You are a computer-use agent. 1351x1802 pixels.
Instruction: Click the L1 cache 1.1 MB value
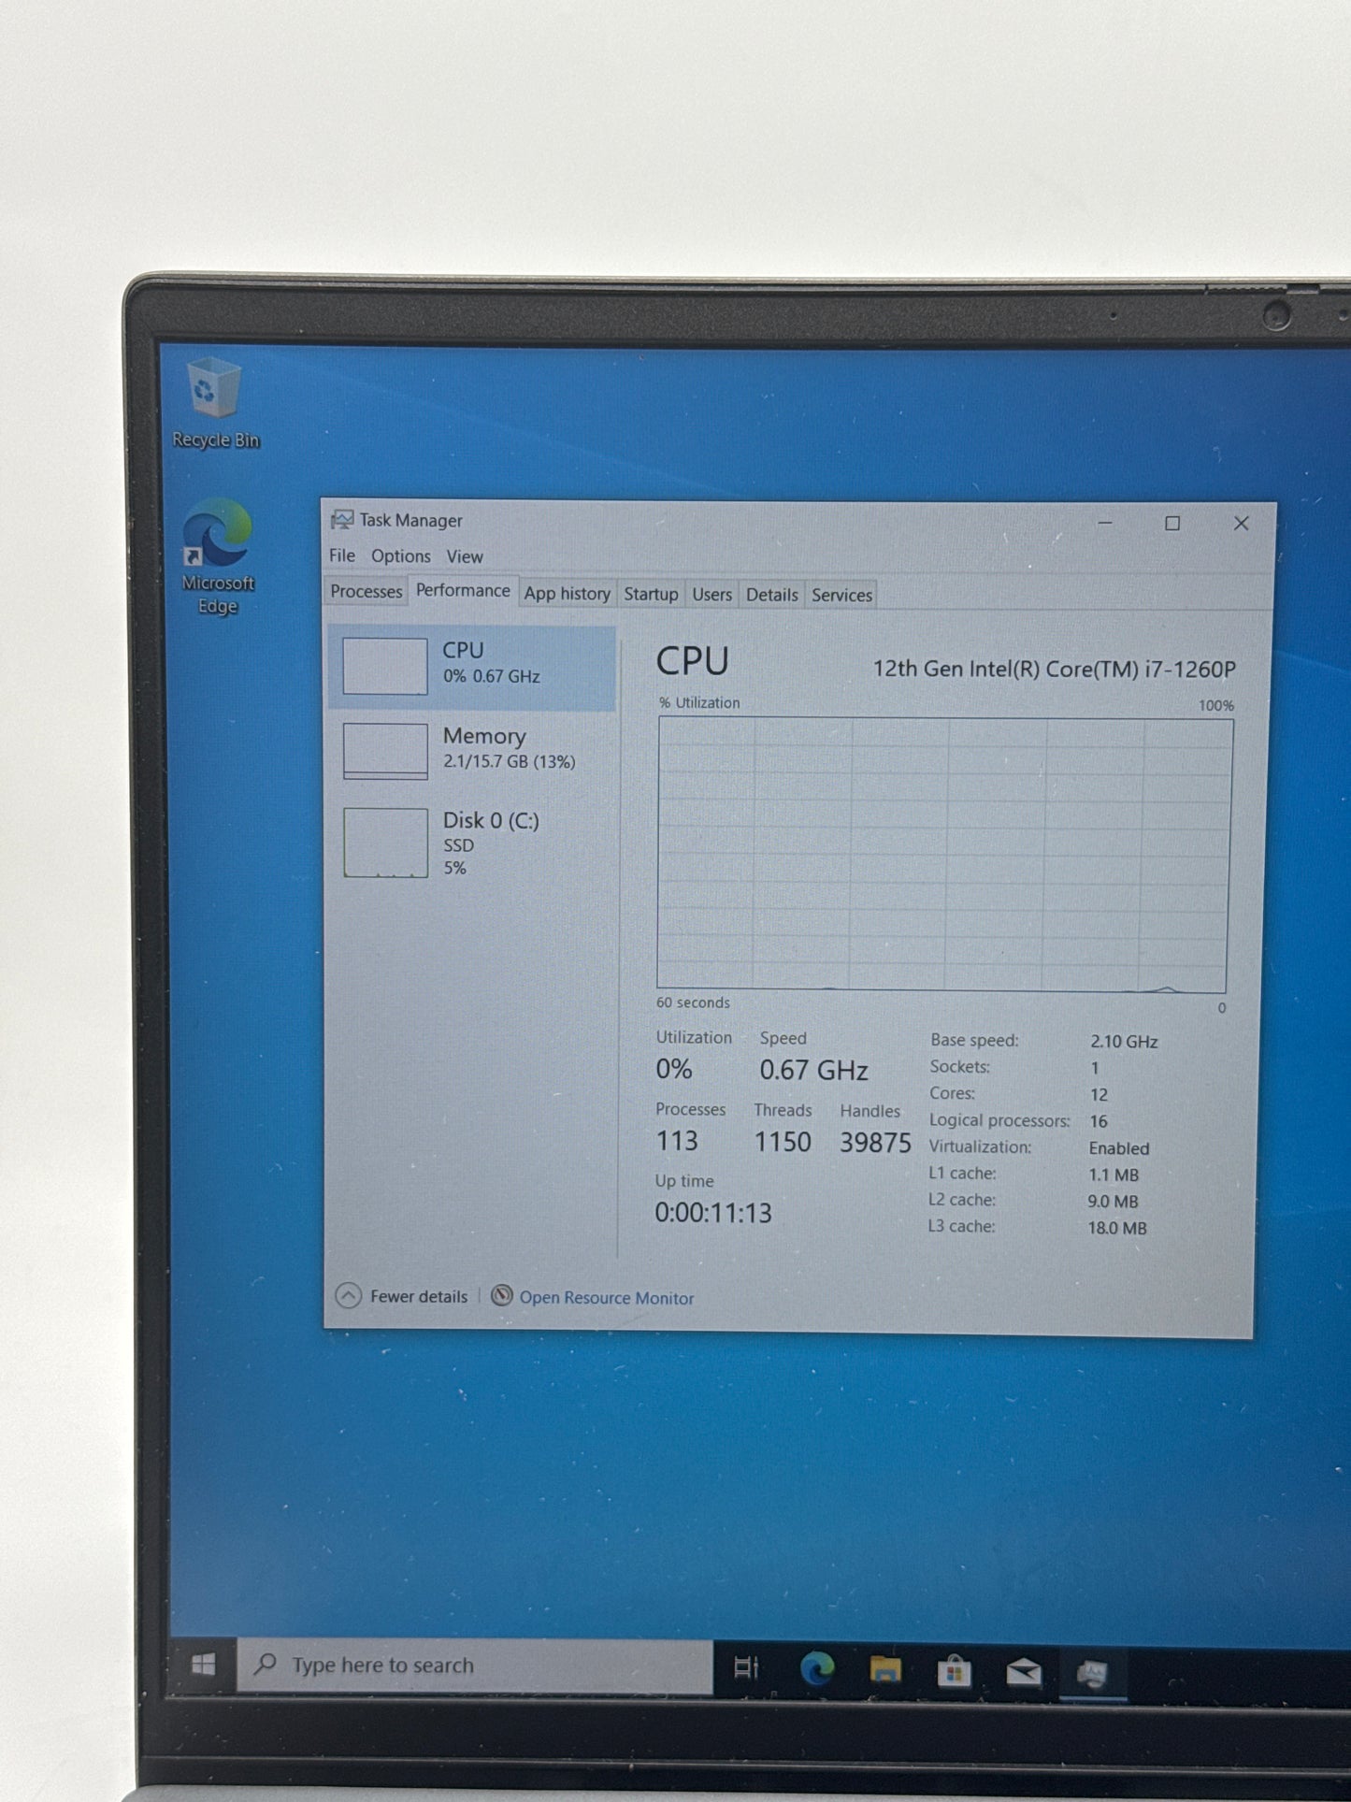coord(1114,1175)
